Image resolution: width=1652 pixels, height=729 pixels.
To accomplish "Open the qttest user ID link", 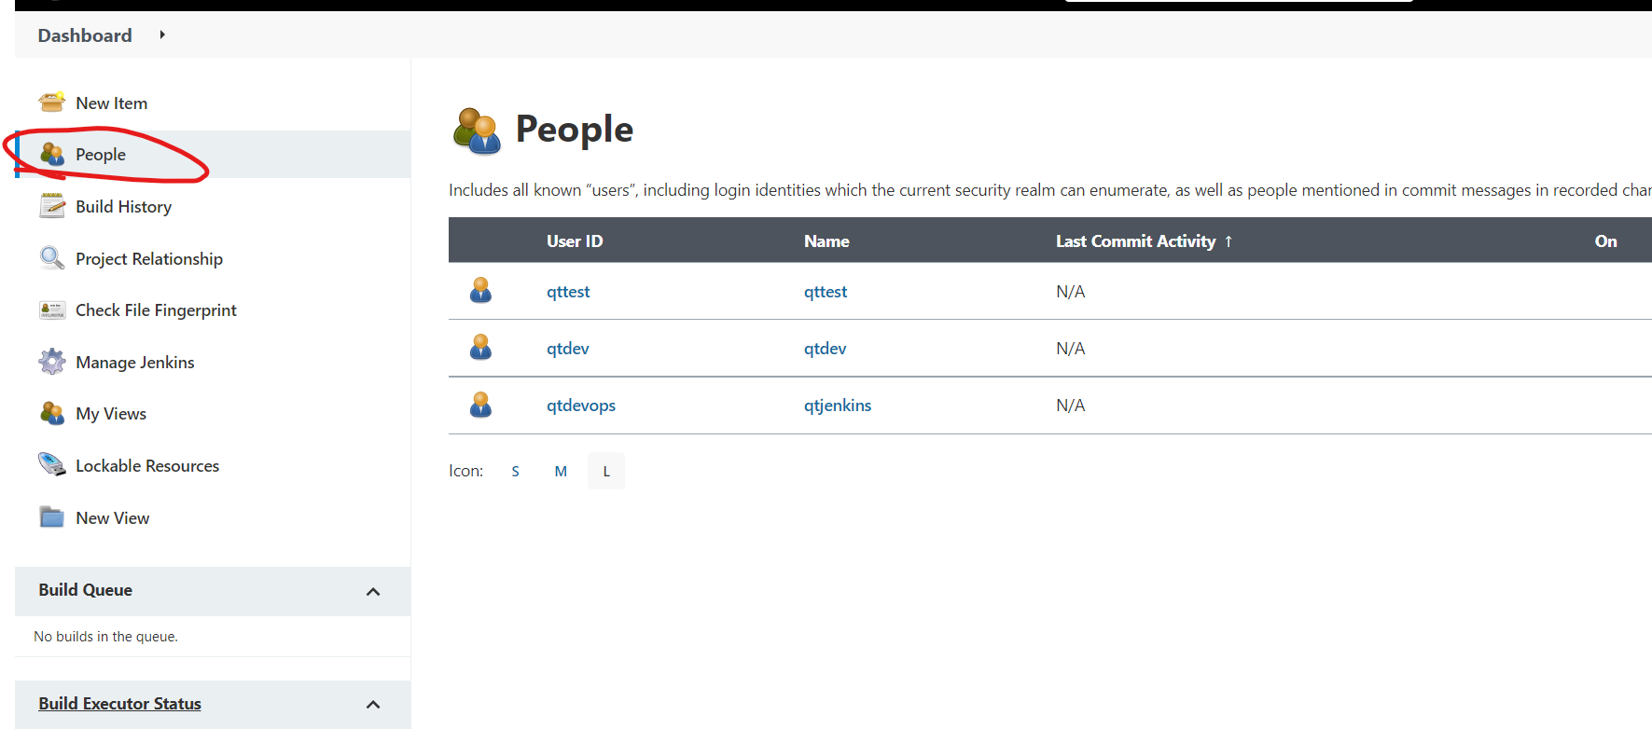I will 568,291.
